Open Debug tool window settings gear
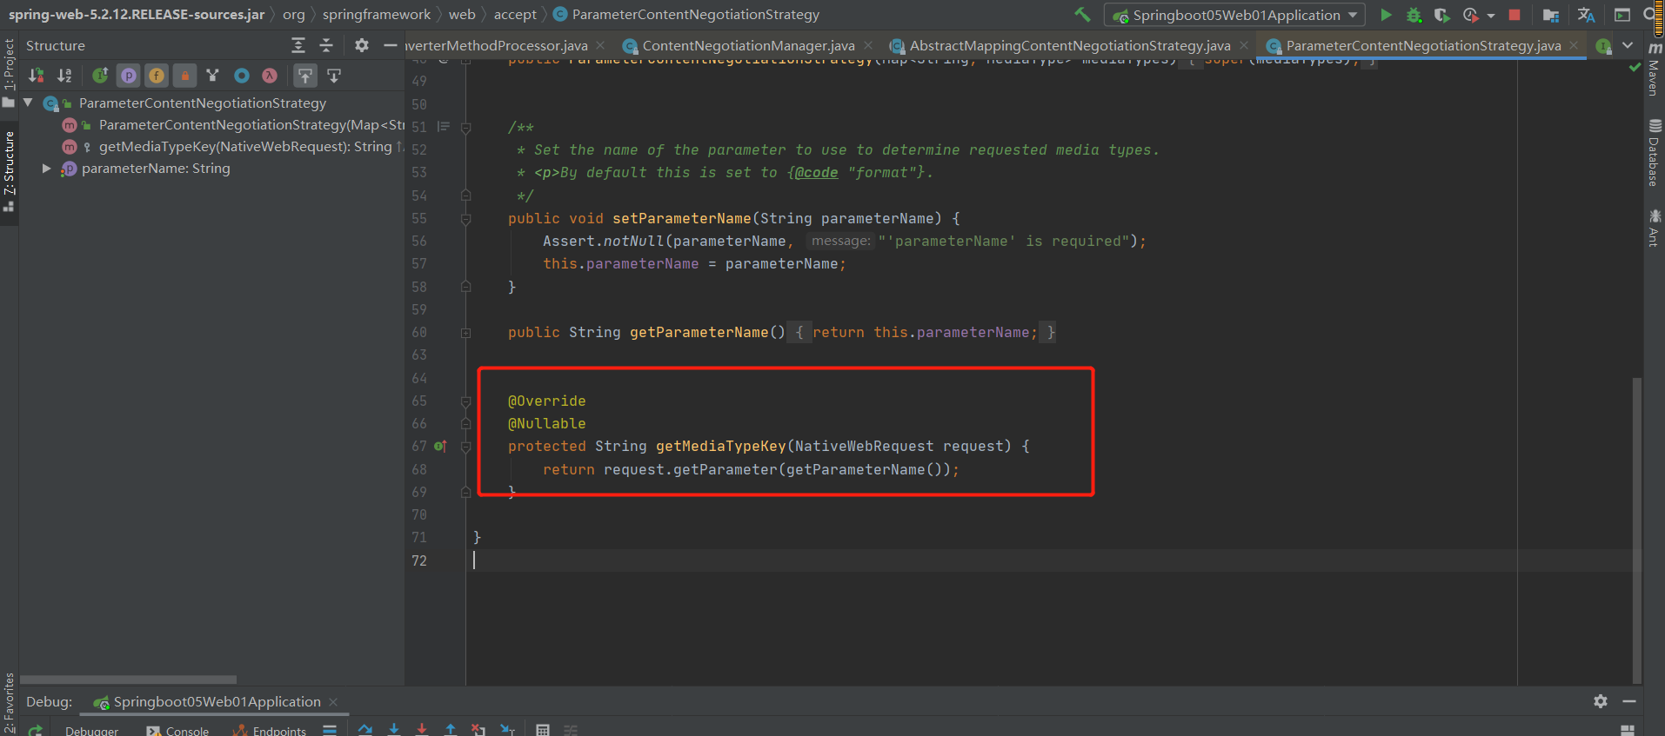 click(1601, 701)
